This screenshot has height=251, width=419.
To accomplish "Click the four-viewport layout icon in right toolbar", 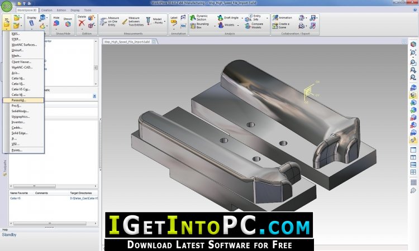I will tap(413, 172).
